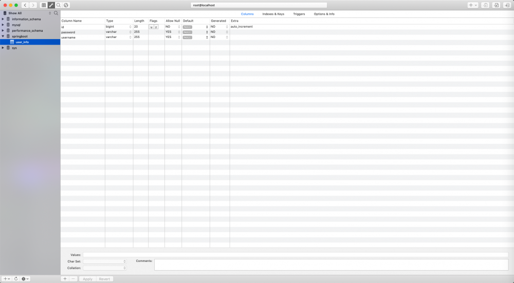Screen dimensions: 514x283
Task: Click the export arrow icon at far right
Action: coord(507,5)
